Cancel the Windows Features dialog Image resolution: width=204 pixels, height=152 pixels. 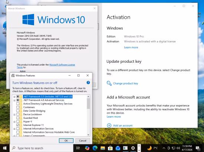pyautogui.click(x=83, y=141)
